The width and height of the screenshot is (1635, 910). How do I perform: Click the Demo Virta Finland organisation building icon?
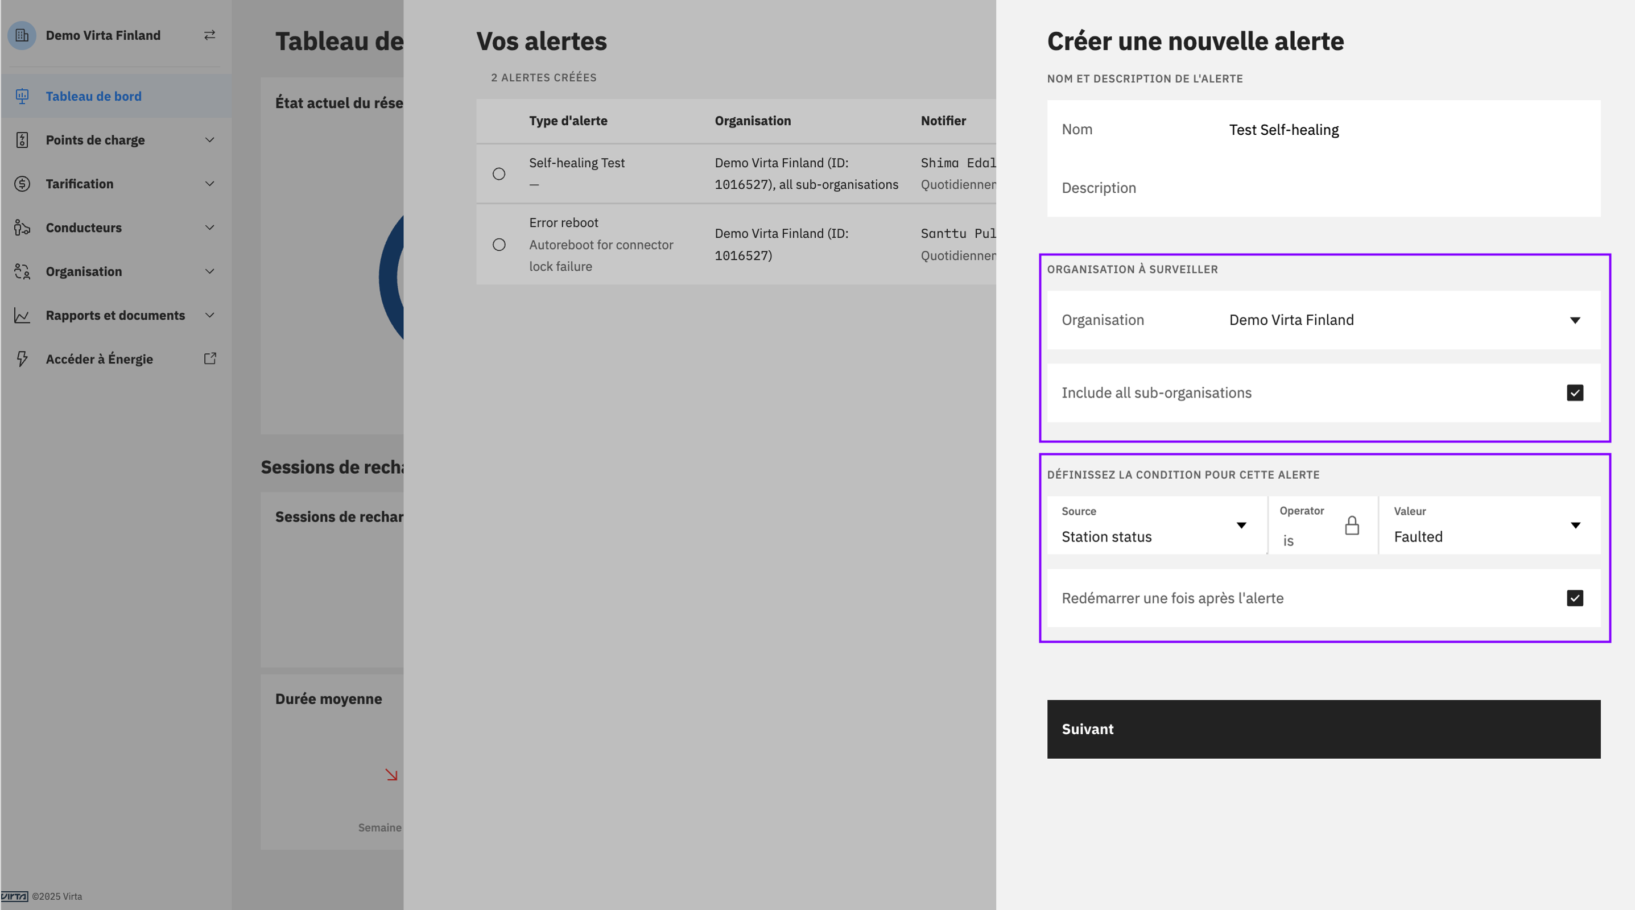point(22,35)
